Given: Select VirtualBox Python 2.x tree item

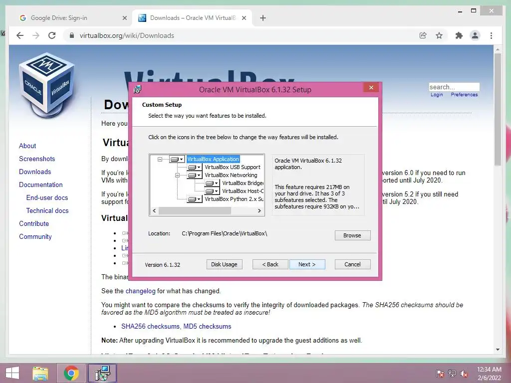Looking at the screenshot, I should [x=234, y=199].
